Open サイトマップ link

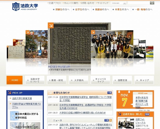(x=103, y=3)
